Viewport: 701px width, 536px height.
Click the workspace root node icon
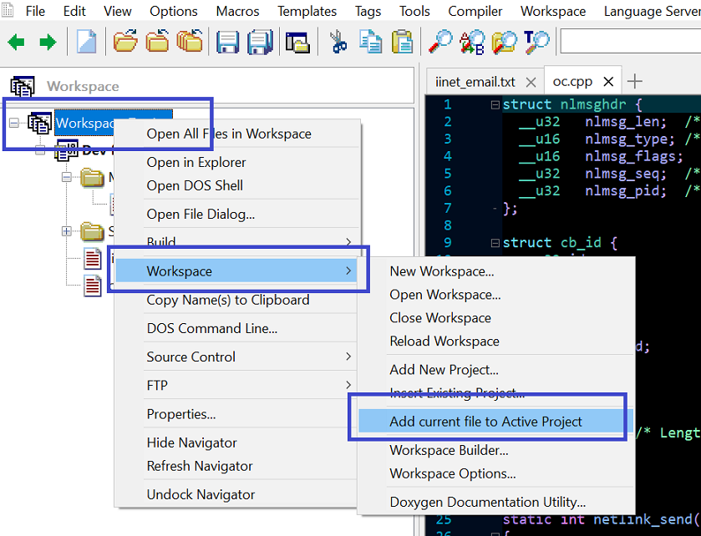coord(40,123)
